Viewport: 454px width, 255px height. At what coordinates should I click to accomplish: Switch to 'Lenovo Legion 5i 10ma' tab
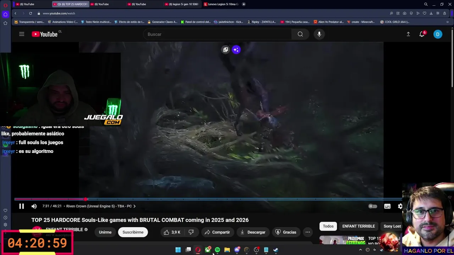point(221,4)
